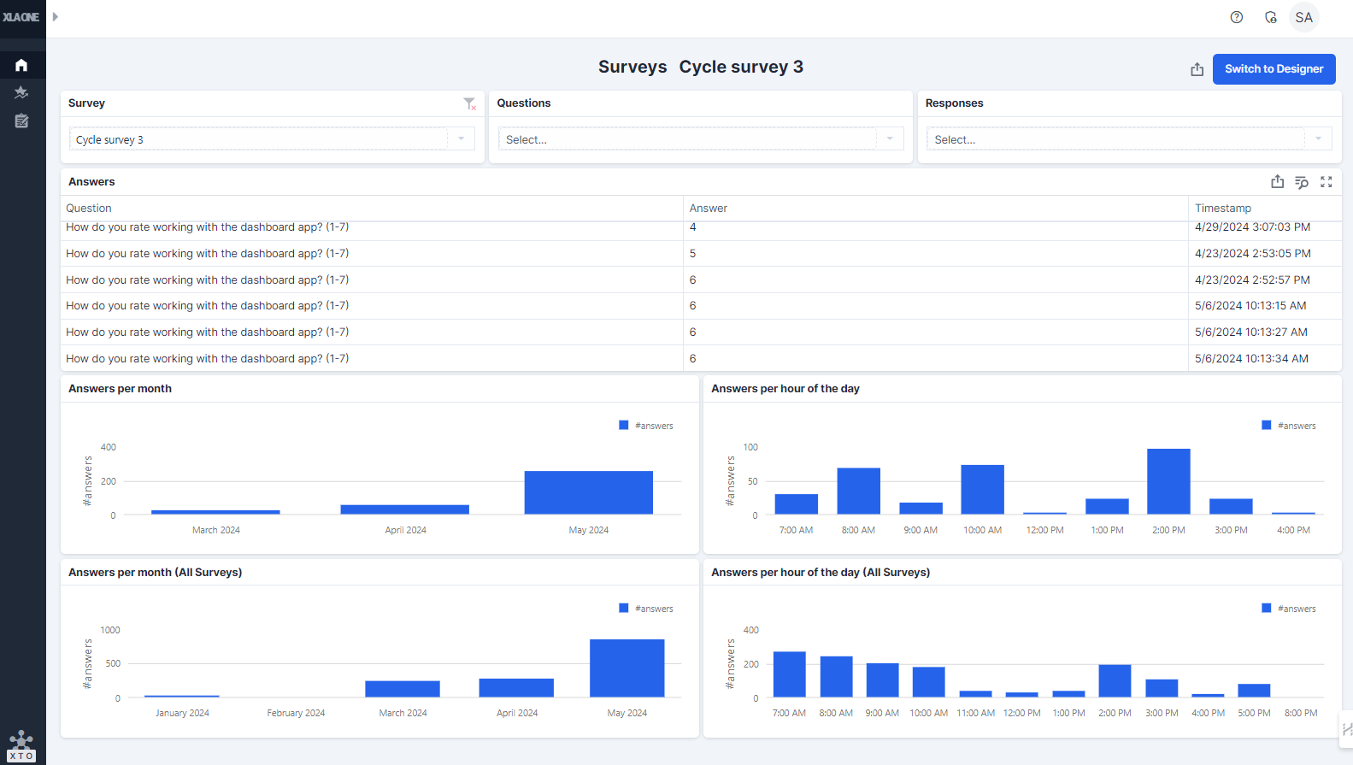Open the SA user profile avatar
This screenshot has height=765, width=1353.
click(1303, 17)
